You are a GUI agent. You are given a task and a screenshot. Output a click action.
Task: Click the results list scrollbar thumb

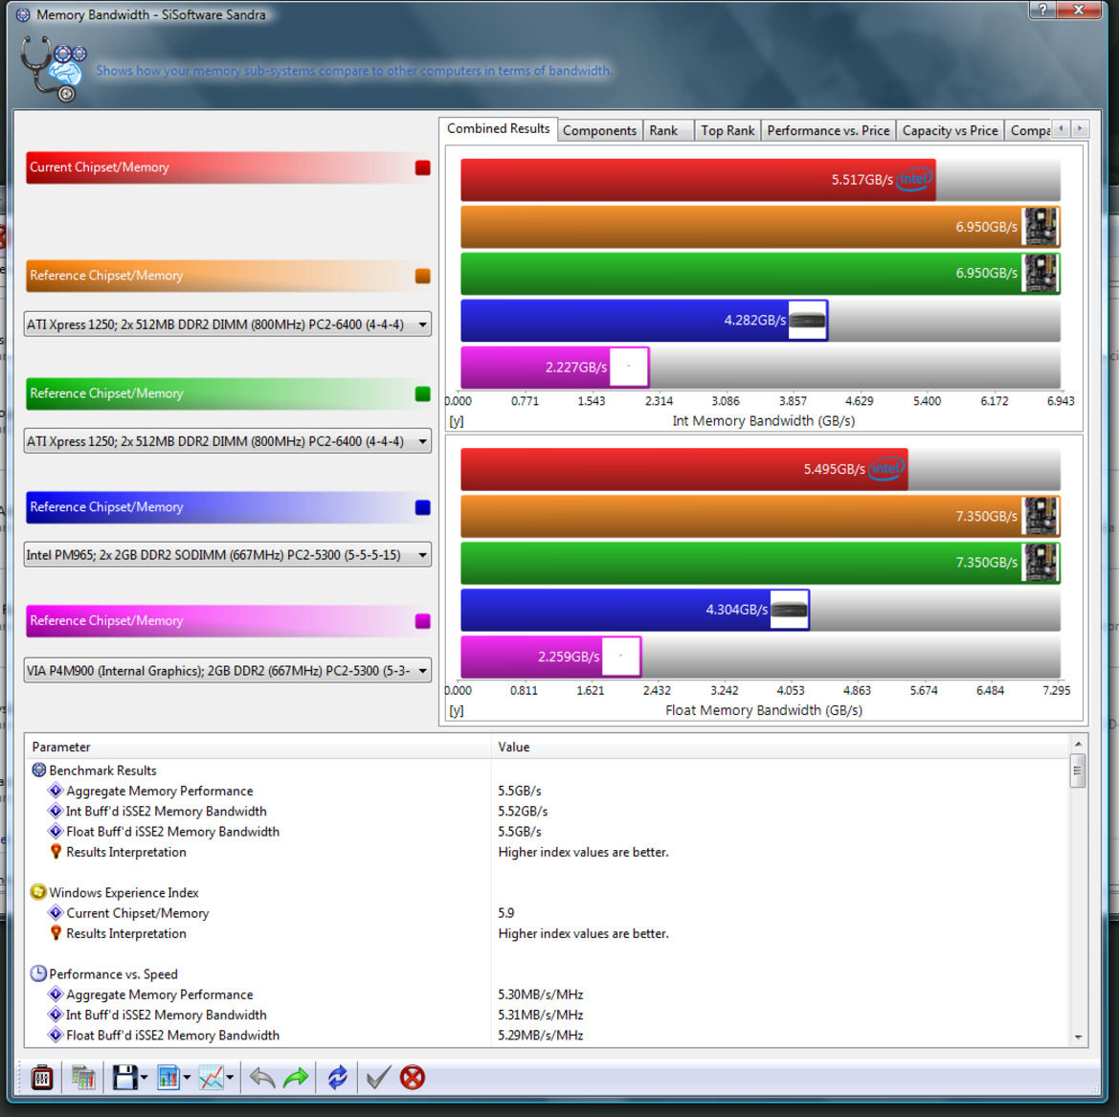1078,771
